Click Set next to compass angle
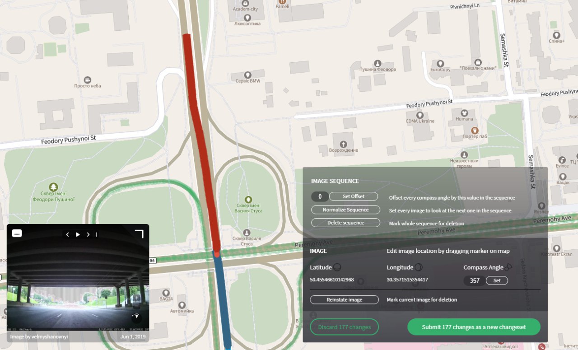The height and width of the screenshot is (350, 578). (x=497, y=280)
